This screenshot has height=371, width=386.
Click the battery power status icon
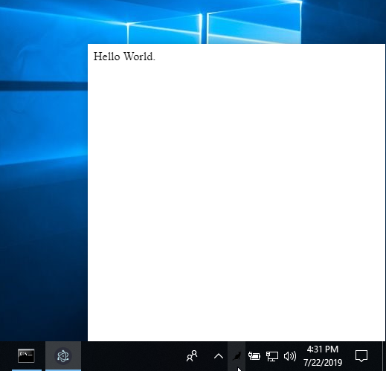click(254, 356)
